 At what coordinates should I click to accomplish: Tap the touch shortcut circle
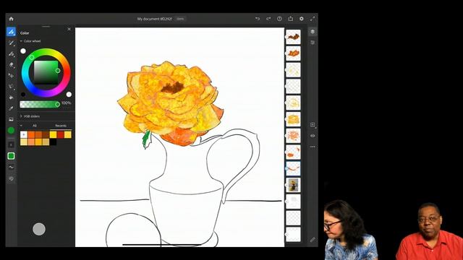point(39,229)
